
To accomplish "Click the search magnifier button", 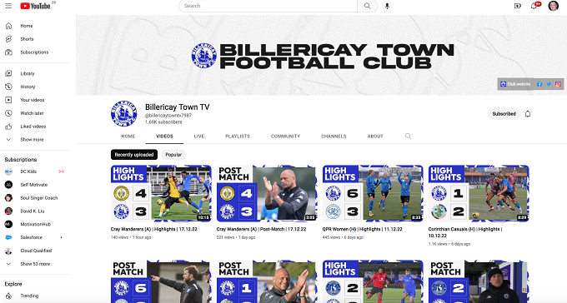I will click(x=368, y=6).
